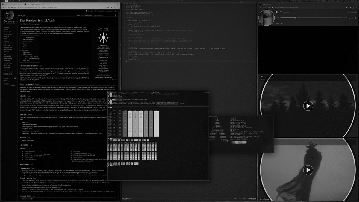Jump to Theory and praxis in Contents
This screenshot has width=359, height=202.
(x=27, y=42)
